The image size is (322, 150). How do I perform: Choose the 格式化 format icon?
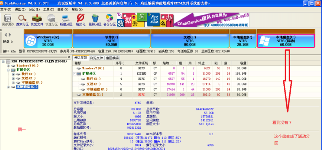[x=81, y=19]
